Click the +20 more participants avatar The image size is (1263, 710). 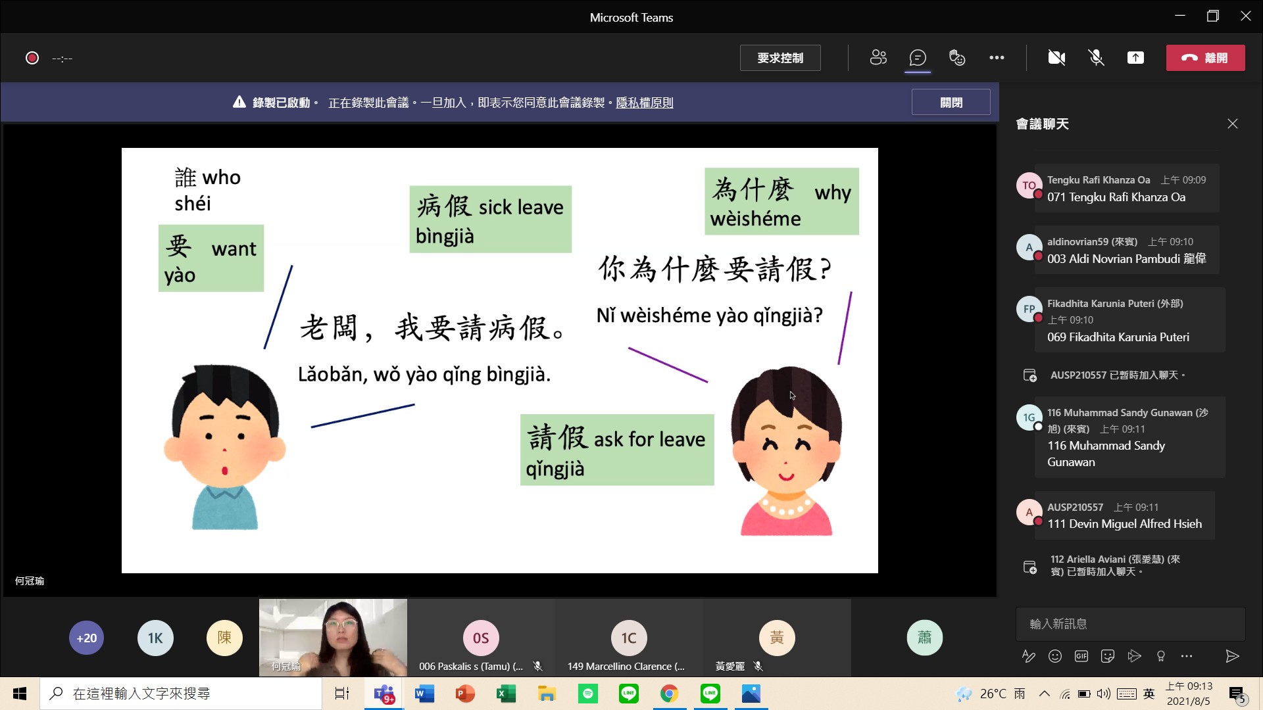click(86, 638)
